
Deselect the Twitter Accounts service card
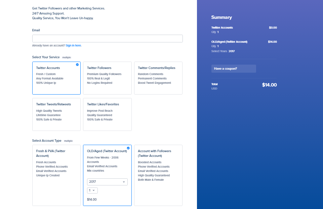pyautogui.click(x=56, y=78)
